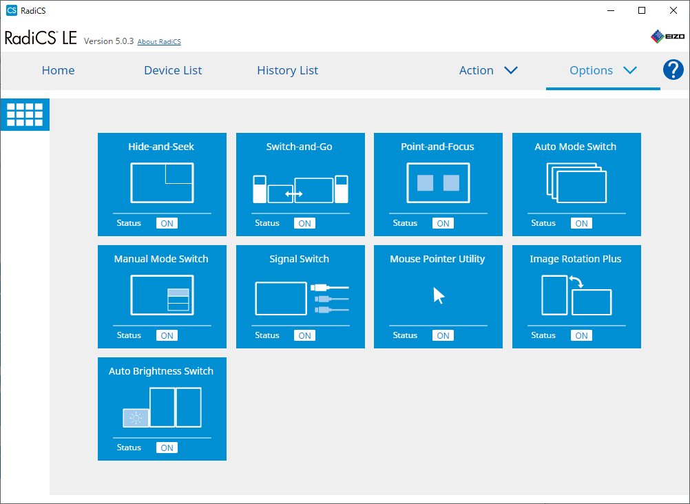Image resolution: width=690 pixels, height=504 pixels.
Task: Select the Image Rotation Plus title
Action: pyautogui.click(x=576, y=259)
